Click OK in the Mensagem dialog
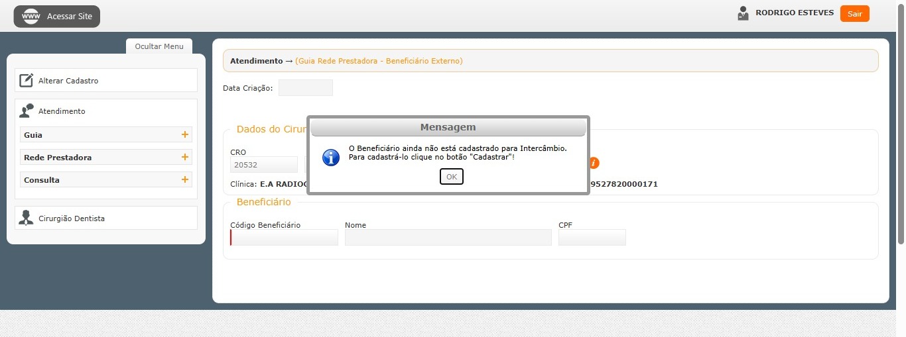Screen dimensions: 906x337 [452, 177]
